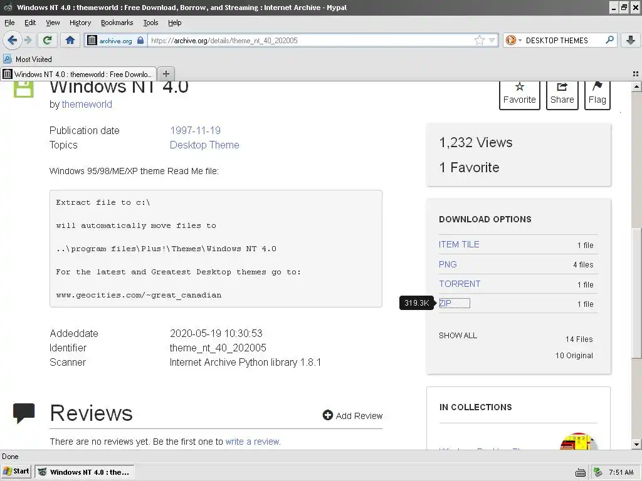The width and height of the screenshot is (642, 481).
Task: Click the theme_nt_40_202005 identifier text
Action: click(218, 348)
